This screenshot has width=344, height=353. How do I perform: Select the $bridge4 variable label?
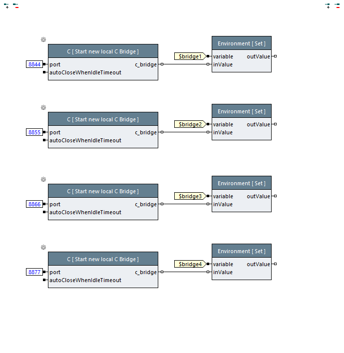click(190, 264)
